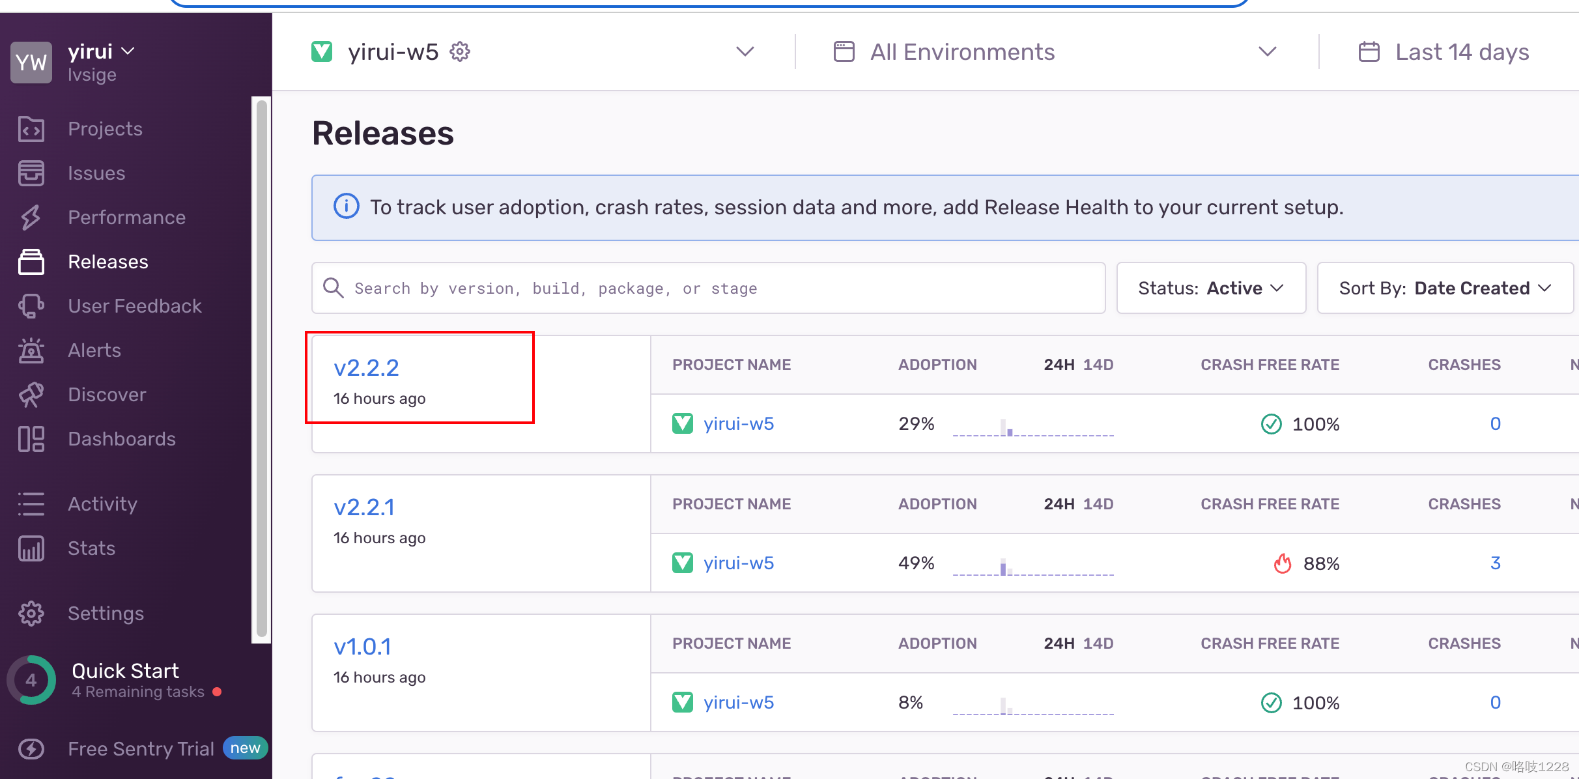Image resolution: width=1579 pixels, height=779 pixels.
Task: Open the Sort By Date Created dropdown
Action: (x=1445, y=288)
